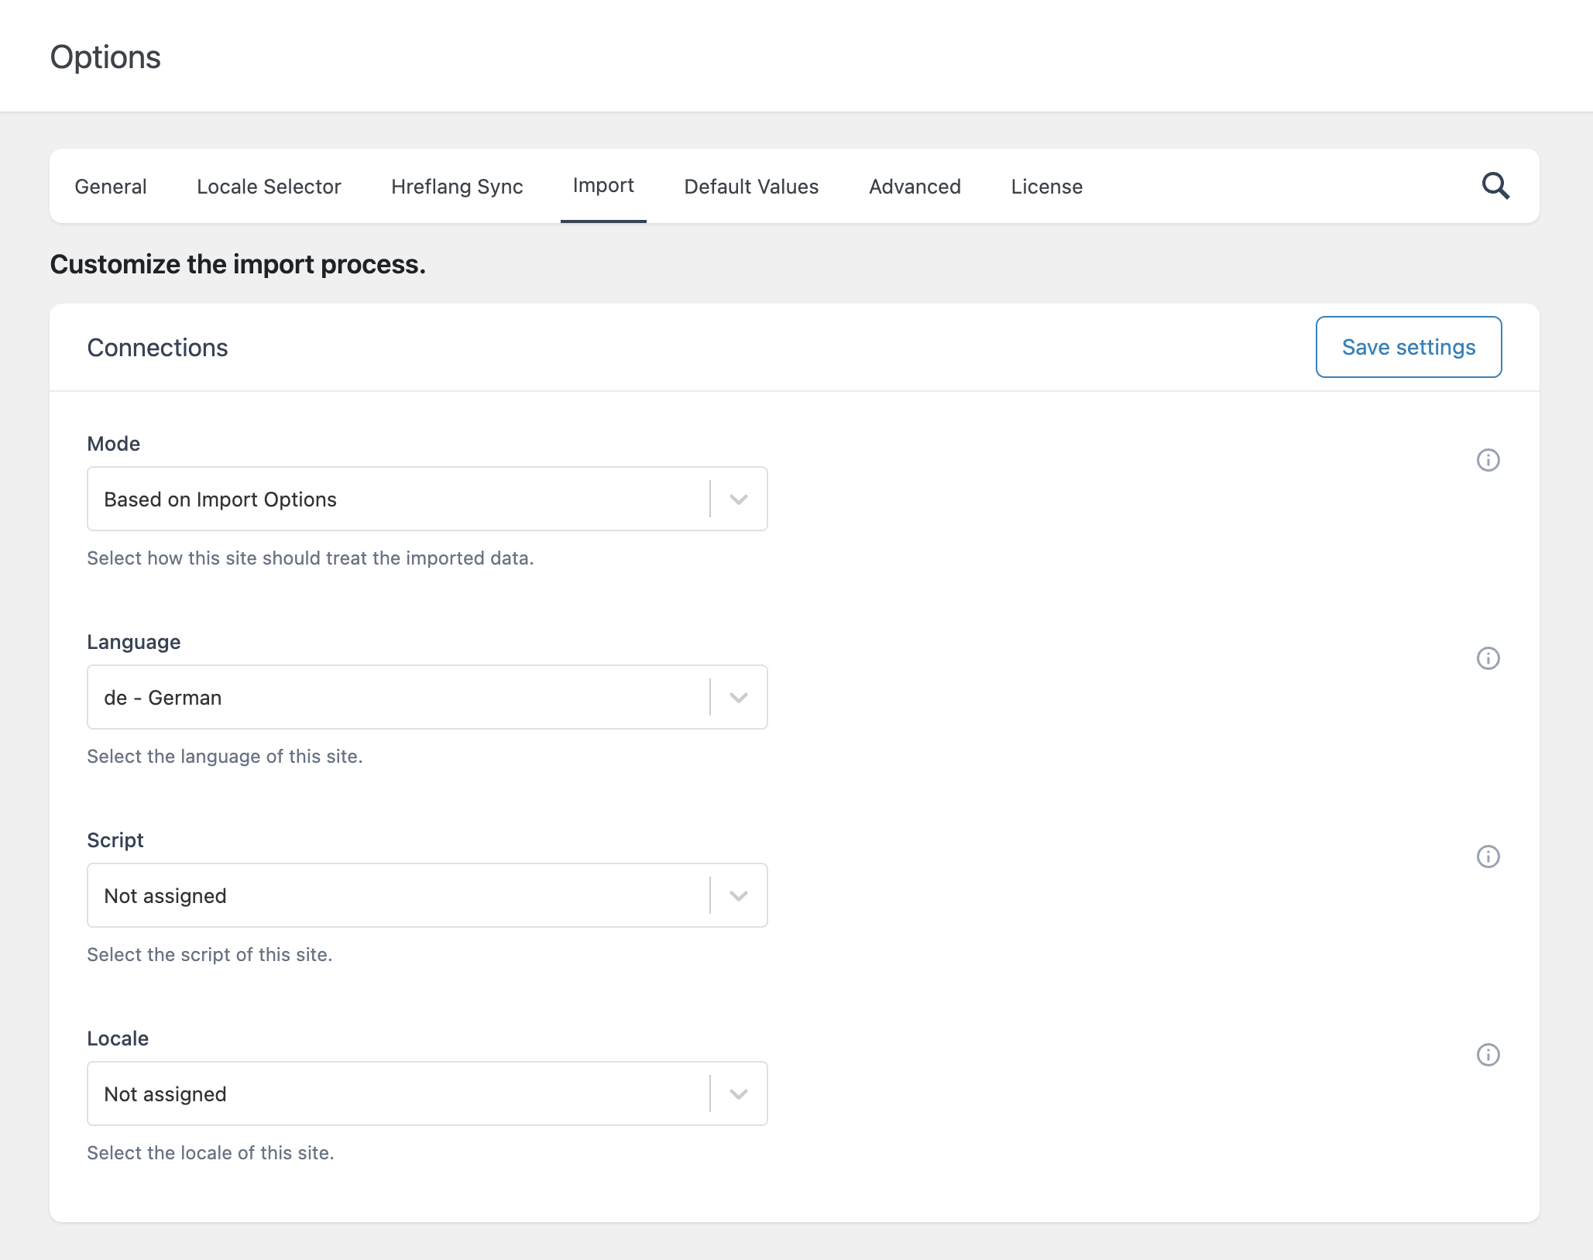Click the chevron on the Script selector
Screen dimensions: 1593x1260
pyautogui.click(x=736, y=895)
